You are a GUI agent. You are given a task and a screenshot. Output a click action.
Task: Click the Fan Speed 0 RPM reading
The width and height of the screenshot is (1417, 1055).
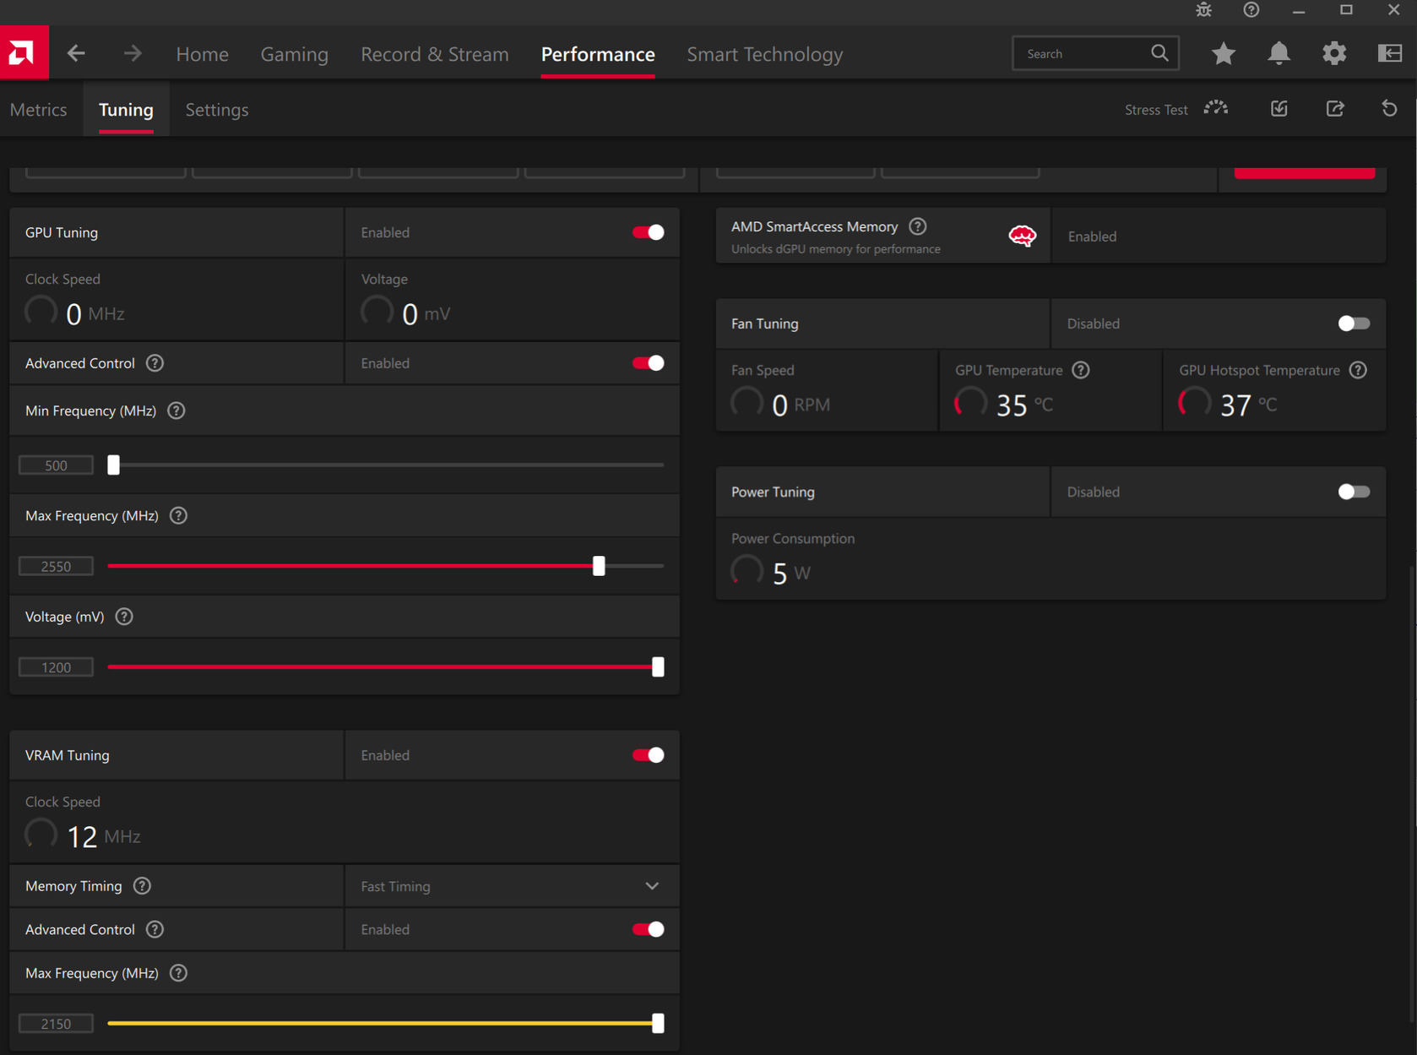click(781, 404)
